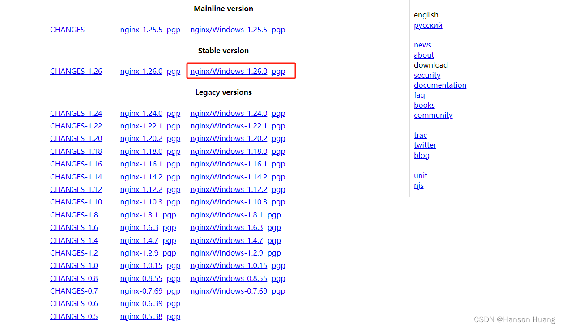The image size is (562, 328).
Task: Open the faq page
Action: tap(419, 95)
